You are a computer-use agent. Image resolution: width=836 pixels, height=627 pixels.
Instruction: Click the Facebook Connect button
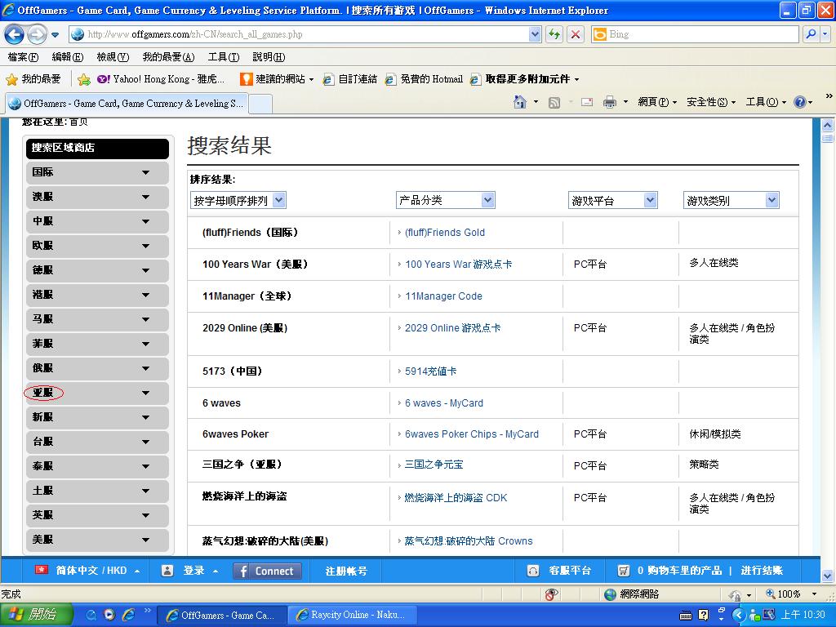point(267,571)
